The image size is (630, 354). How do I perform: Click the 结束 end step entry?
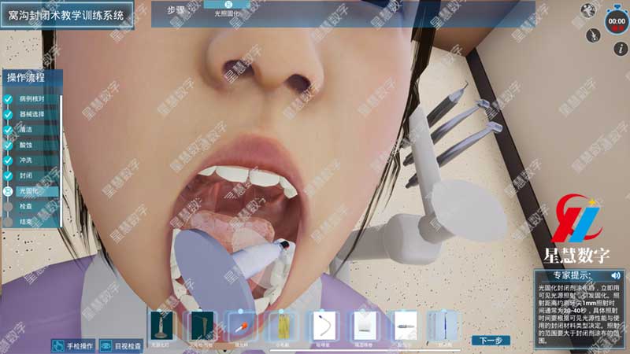[26, 222]
